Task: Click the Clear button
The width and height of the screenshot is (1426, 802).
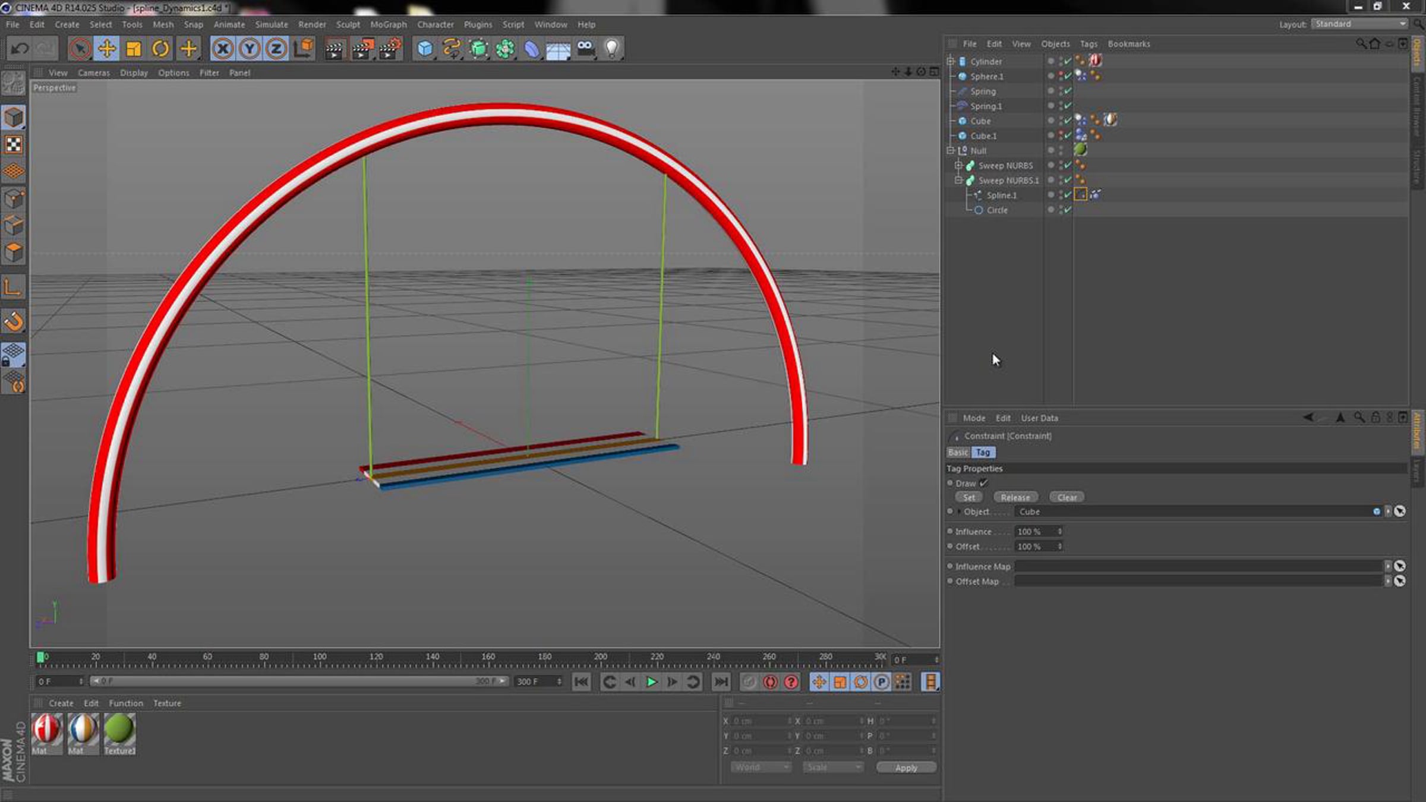Action: [x=1067, y=497]
